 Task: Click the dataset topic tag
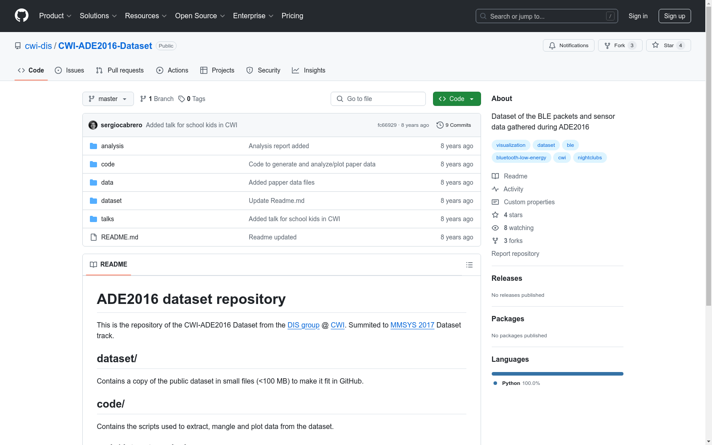click(546, 145)
